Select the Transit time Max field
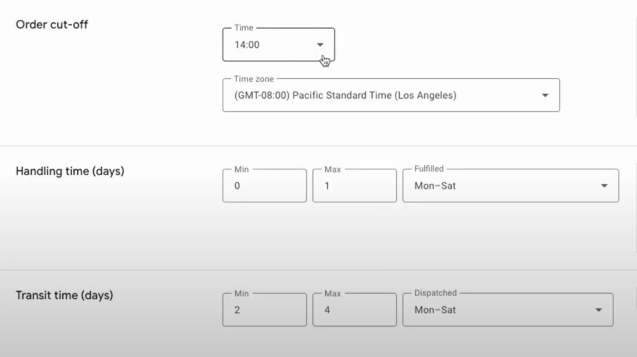 (354, 310)
